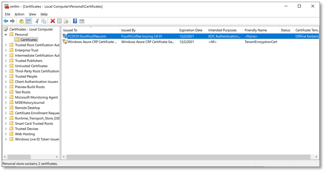Sort by Expiration Date column header
The image size is (325, 172).
[191, 30]
